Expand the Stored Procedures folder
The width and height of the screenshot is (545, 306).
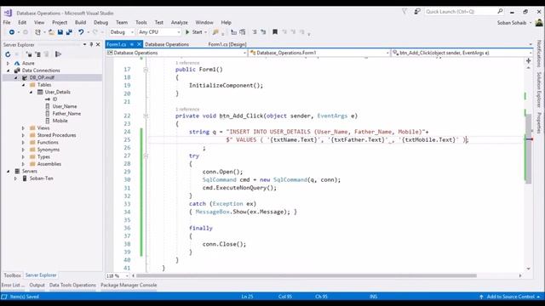click(x=23, y=135)
